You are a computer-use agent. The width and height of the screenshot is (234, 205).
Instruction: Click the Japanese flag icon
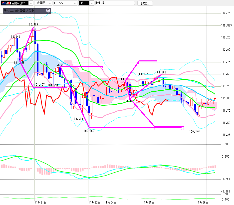[x=9, y=3]
